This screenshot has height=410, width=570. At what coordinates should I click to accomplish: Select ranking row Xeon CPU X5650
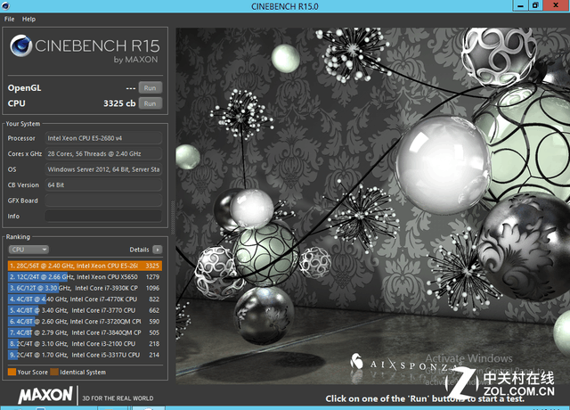[85, 277]
